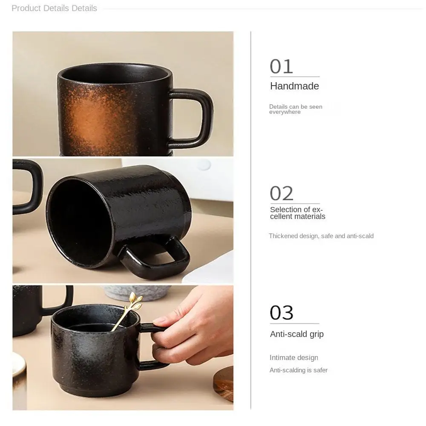Click the Details can be seen everywhere text

coord(296,109)
